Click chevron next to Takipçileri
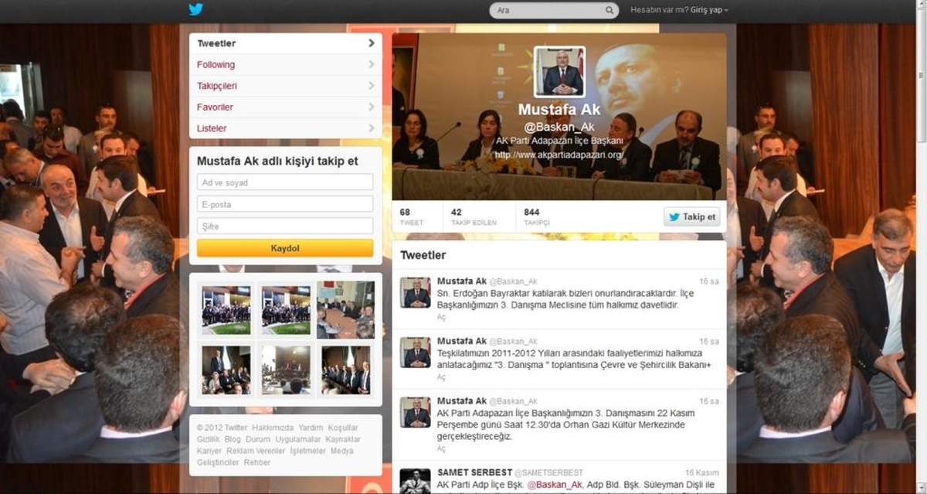 (372, 86)
